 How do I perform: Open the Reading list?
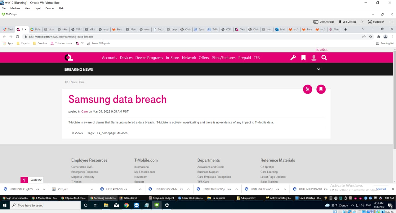[385, 43]
